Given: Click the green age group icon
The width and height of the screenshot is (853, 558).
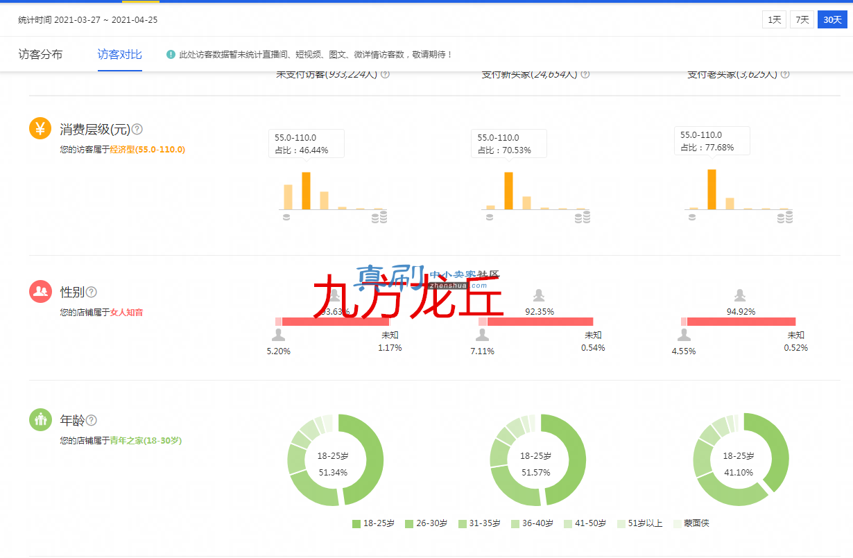Looking at the screenshot, I should pyautogui.click(x=40, y=419).
